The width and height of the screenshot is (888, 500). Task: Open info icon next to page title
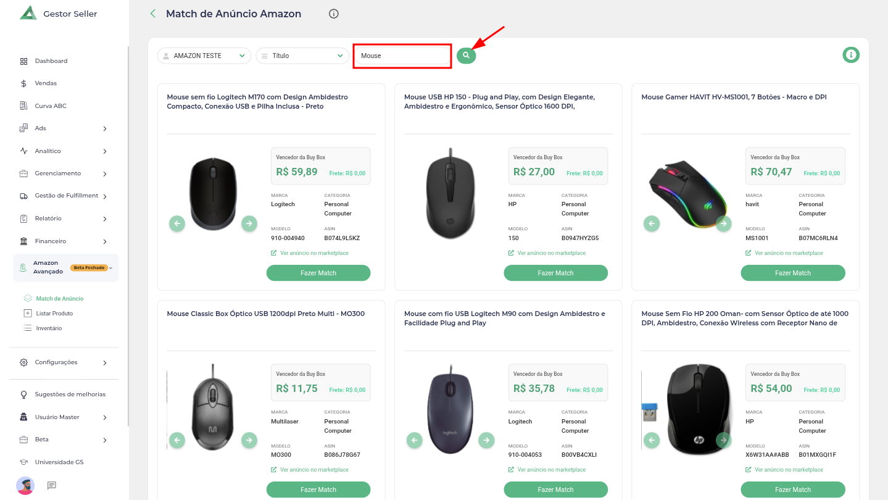(334, 14)
